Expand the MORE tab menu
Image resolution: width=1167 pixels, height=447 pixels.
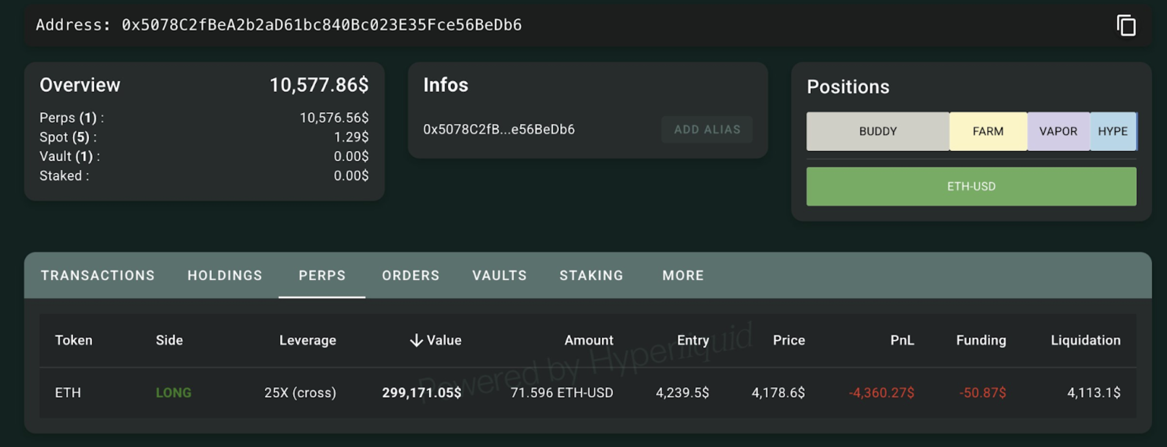[x=683, y=275]
